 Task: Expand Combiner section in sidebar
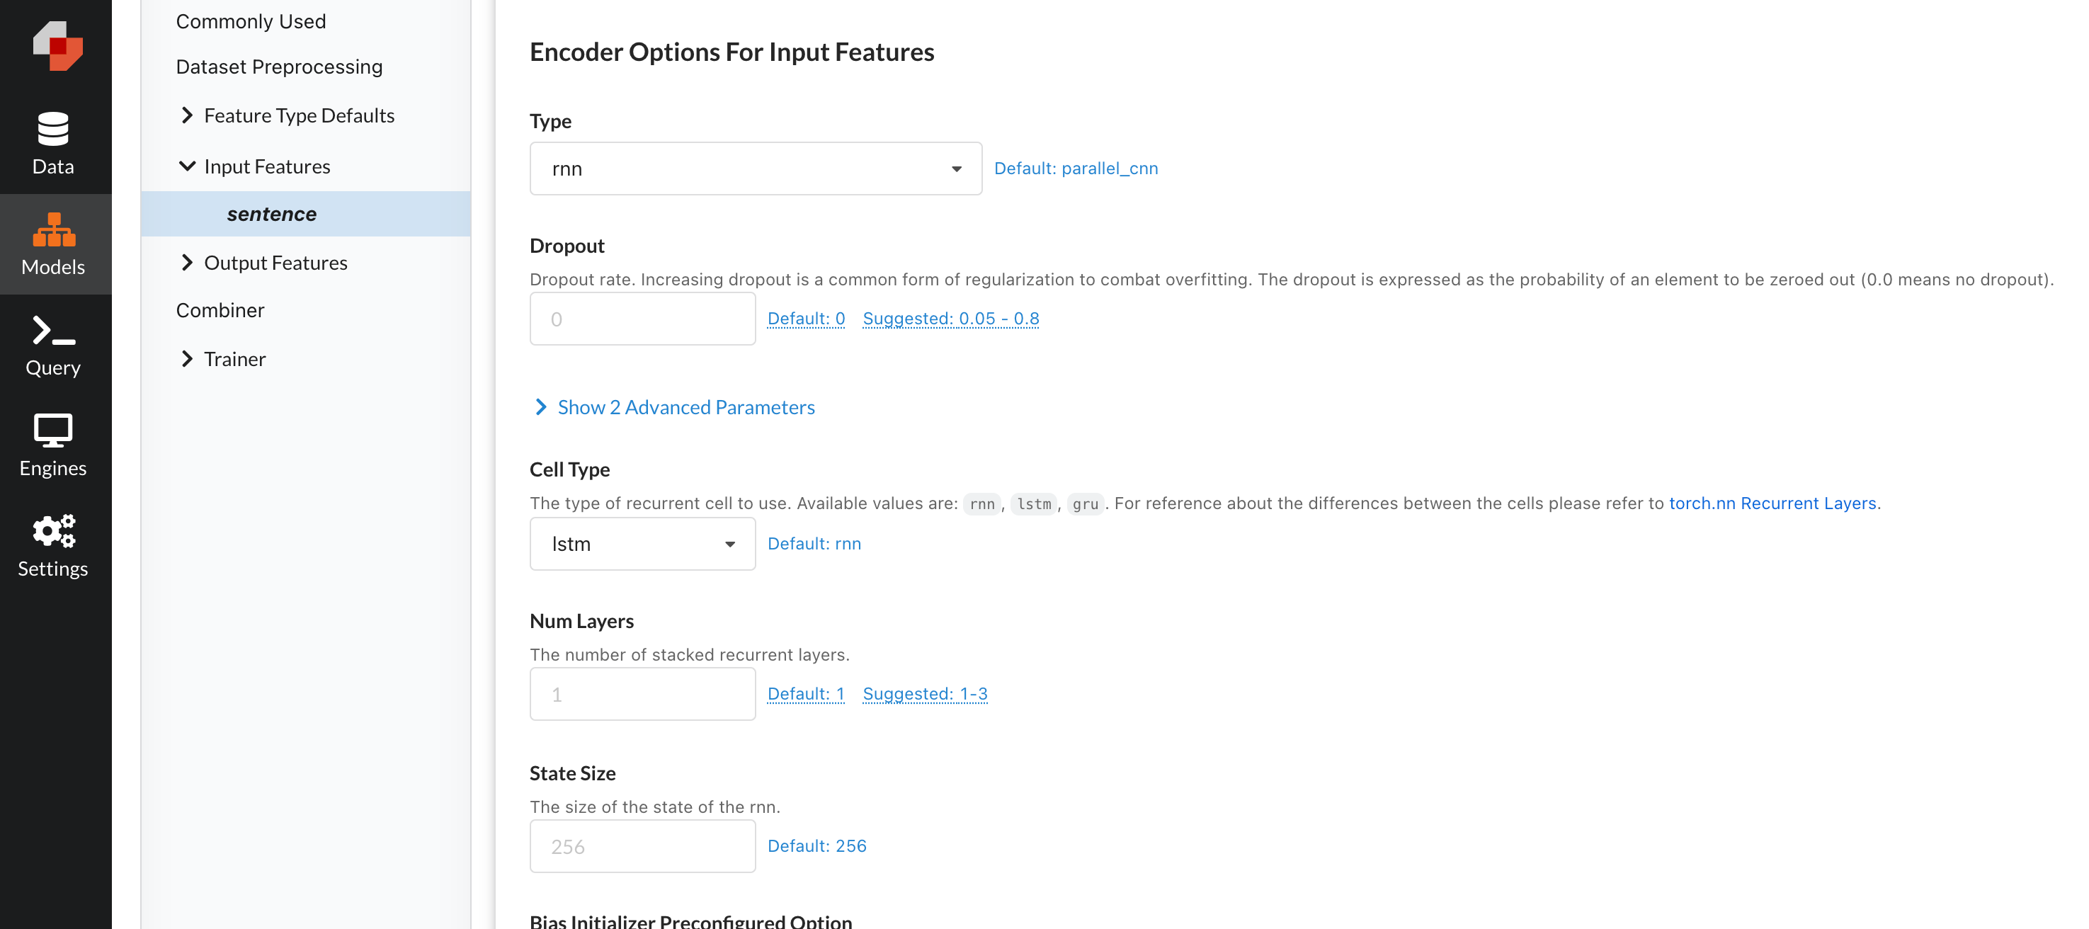(x=220, y=309)
